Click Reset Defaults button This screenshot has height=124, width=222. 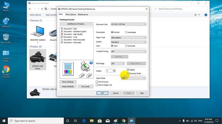(x=68, y=86)
